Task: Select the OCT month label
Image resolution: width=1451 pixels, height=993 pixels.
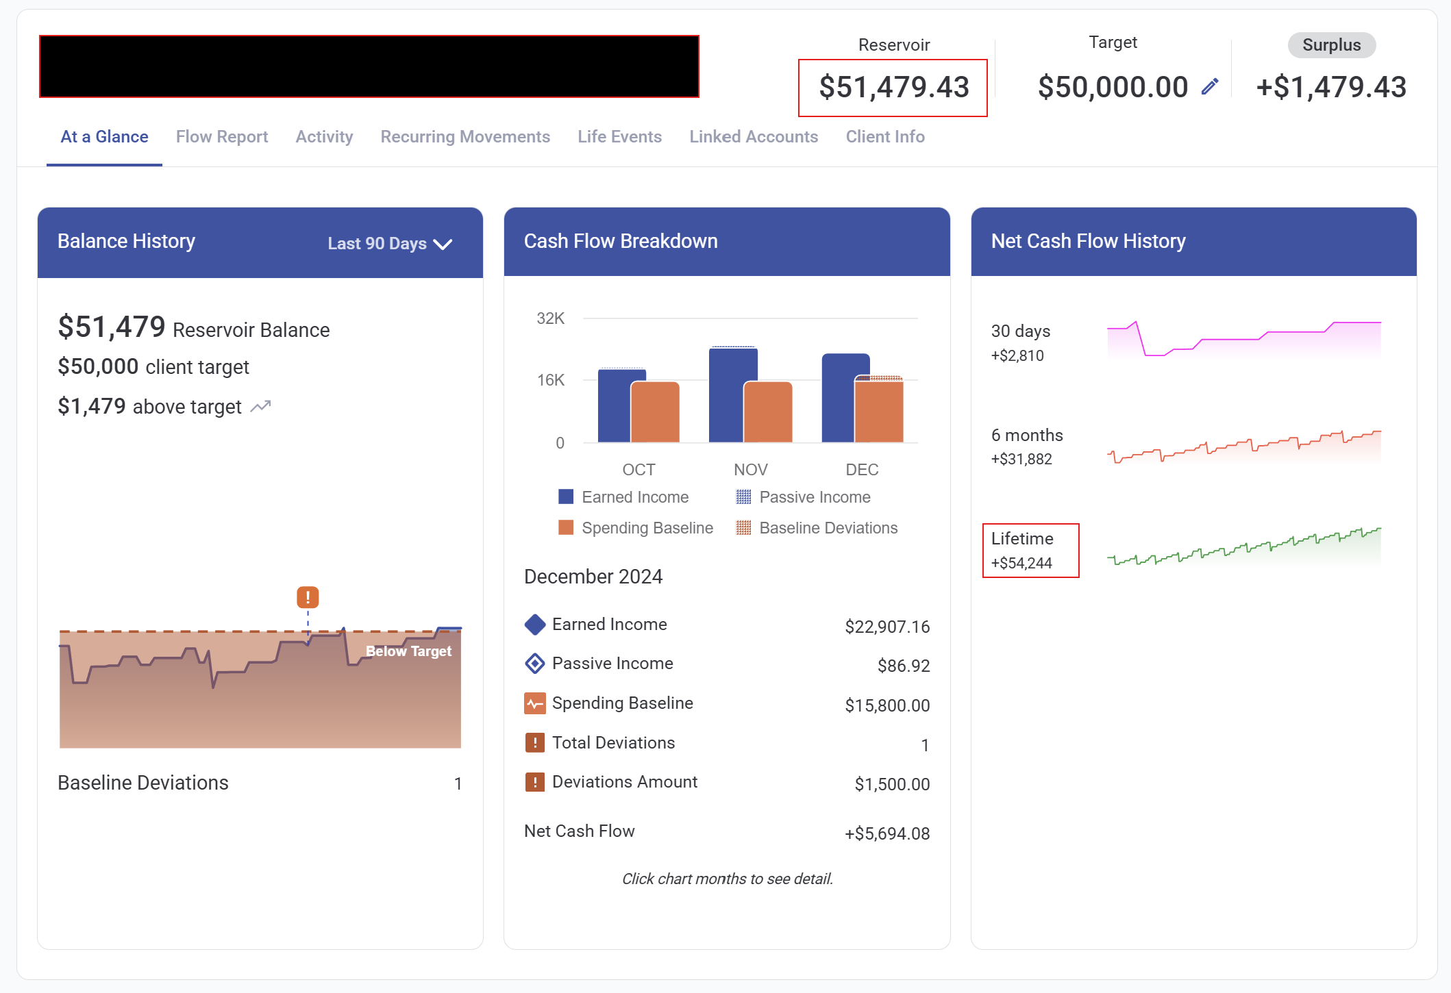Action: (x=638, y=469)
